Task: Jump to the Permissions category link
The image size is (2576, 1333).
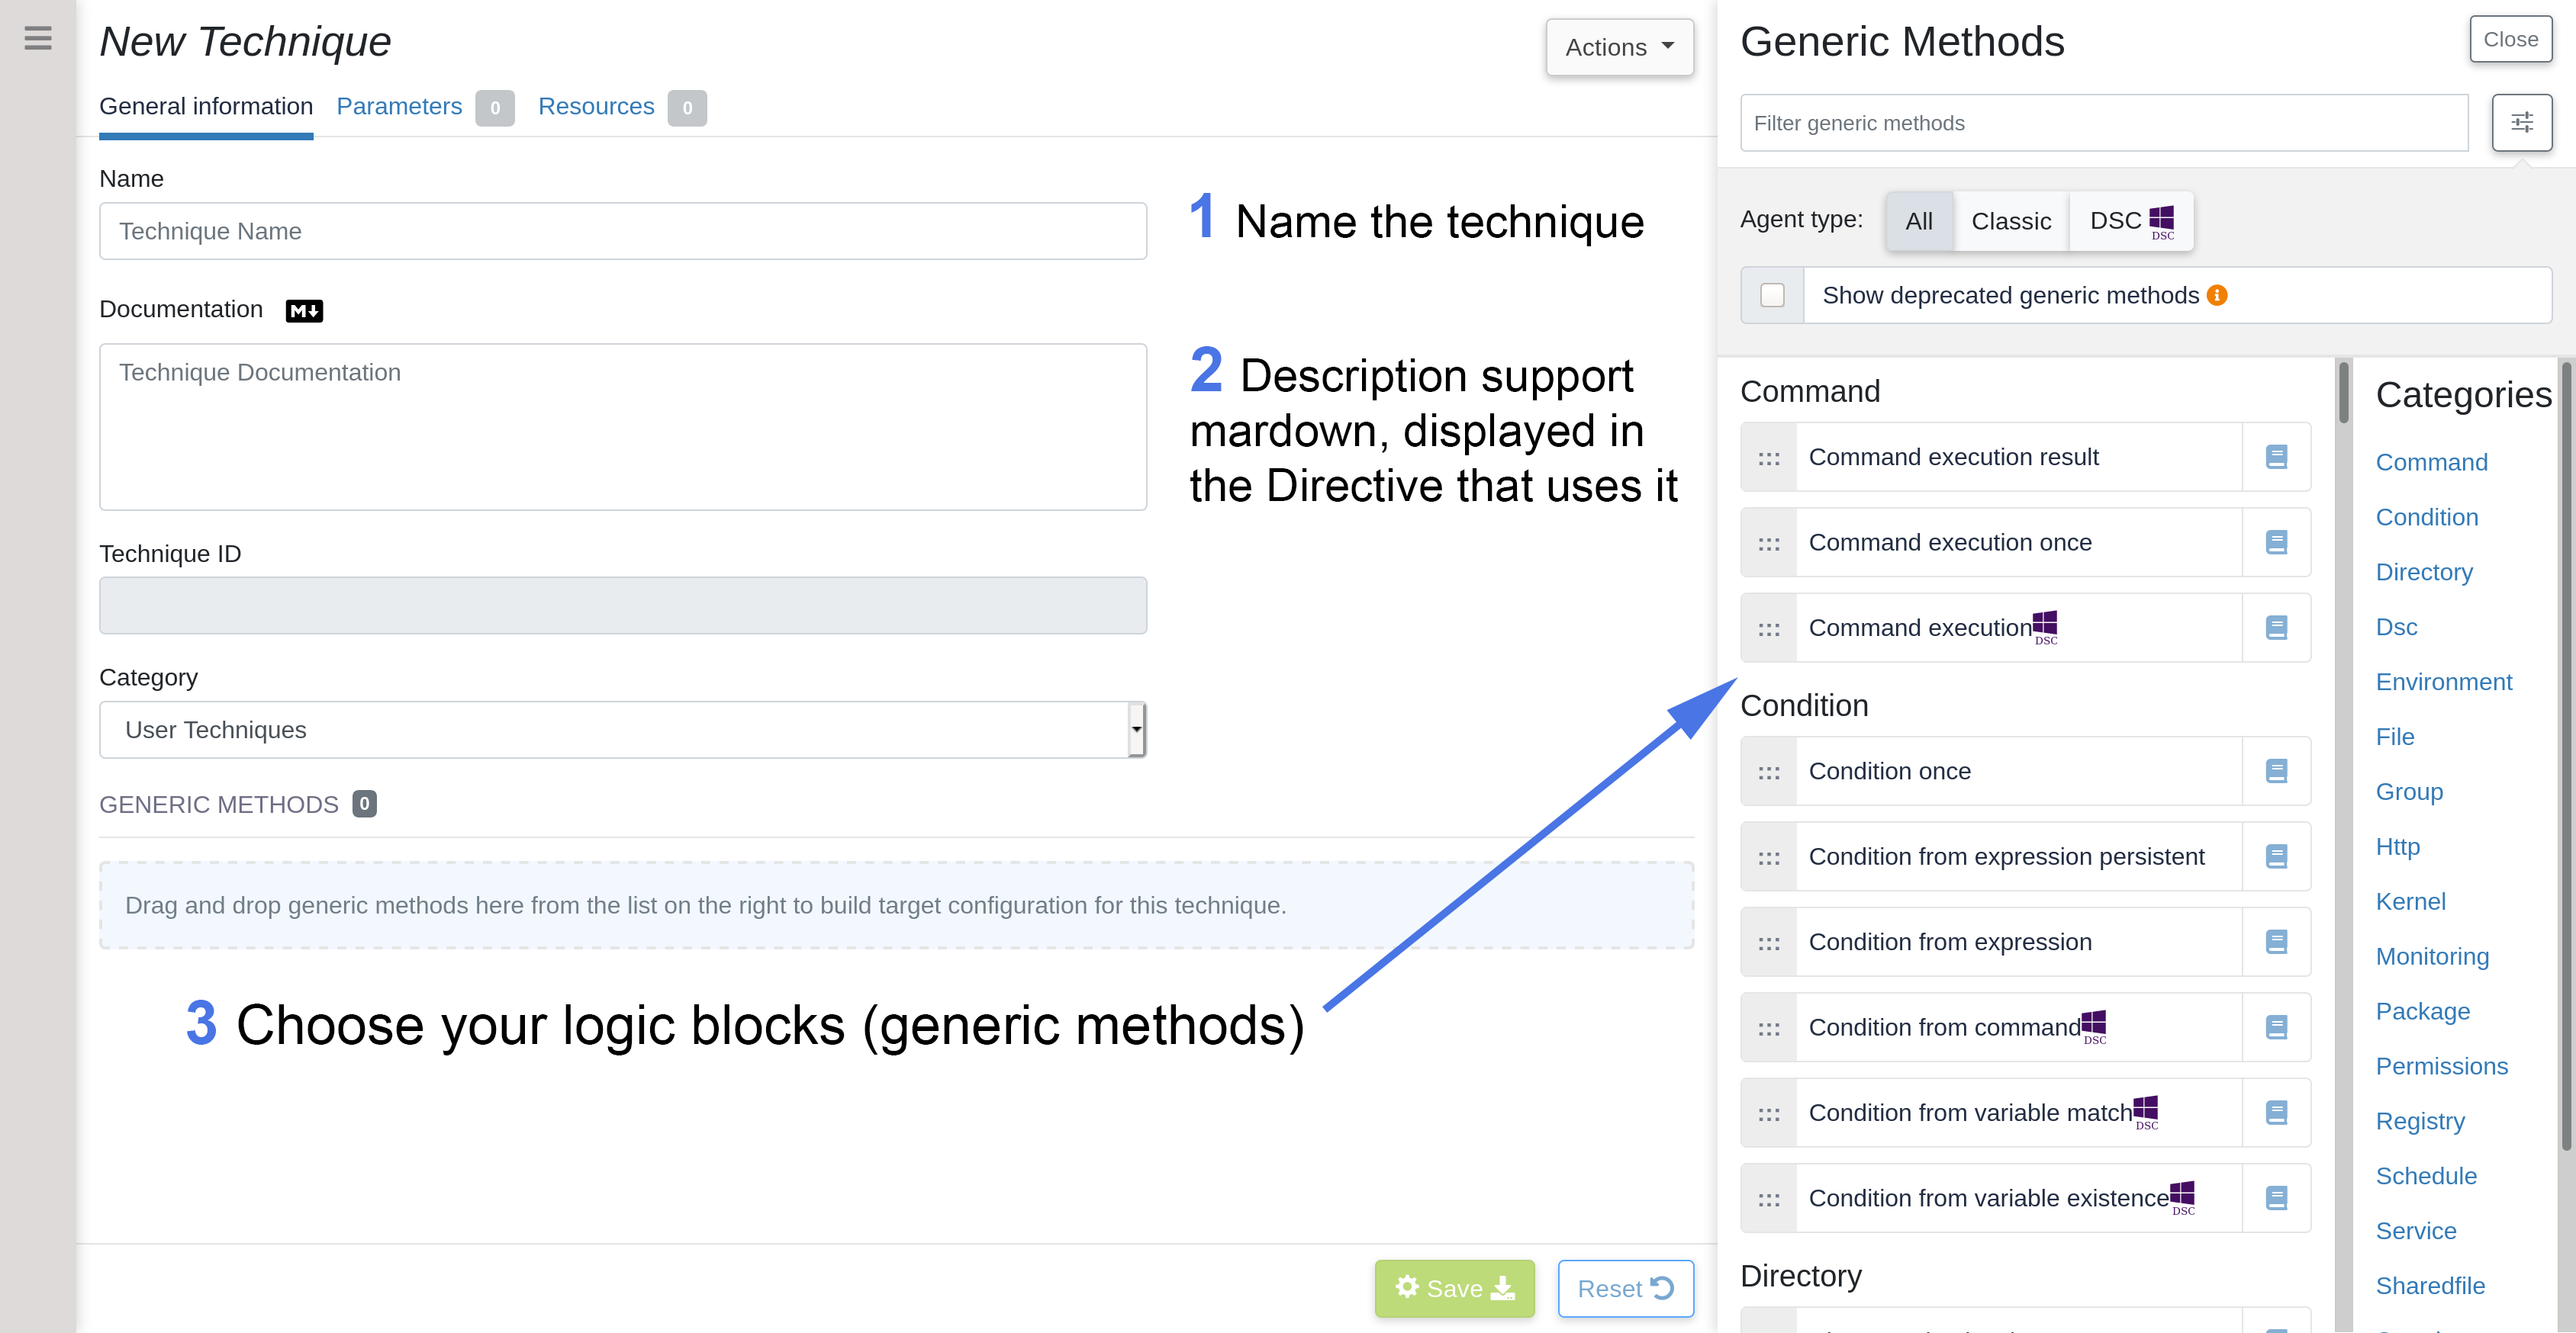Action: tap(2441, 1066)
